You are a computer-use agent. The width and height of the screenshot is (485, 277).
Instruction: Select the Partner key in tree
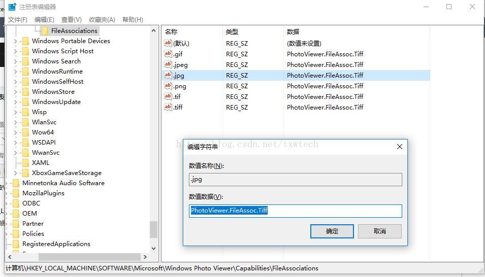[33, 224]
